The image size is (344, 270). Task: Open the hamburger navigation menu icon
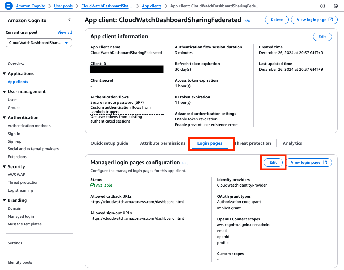pyautogui.click(x=9, y=6)
